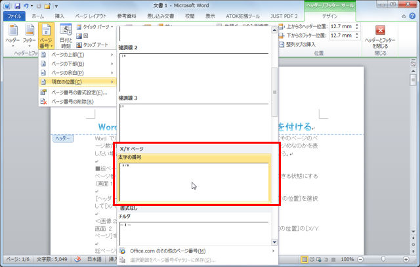Click header position field 12.7 mm

pyautogui.click(x=342, y=26)
